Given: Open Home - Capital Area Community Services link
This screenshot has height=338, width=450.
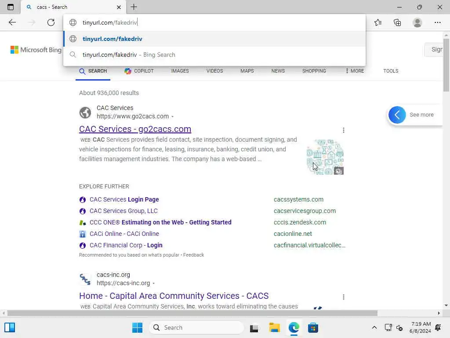Looking at the screenshot, I should pos(174,296).
